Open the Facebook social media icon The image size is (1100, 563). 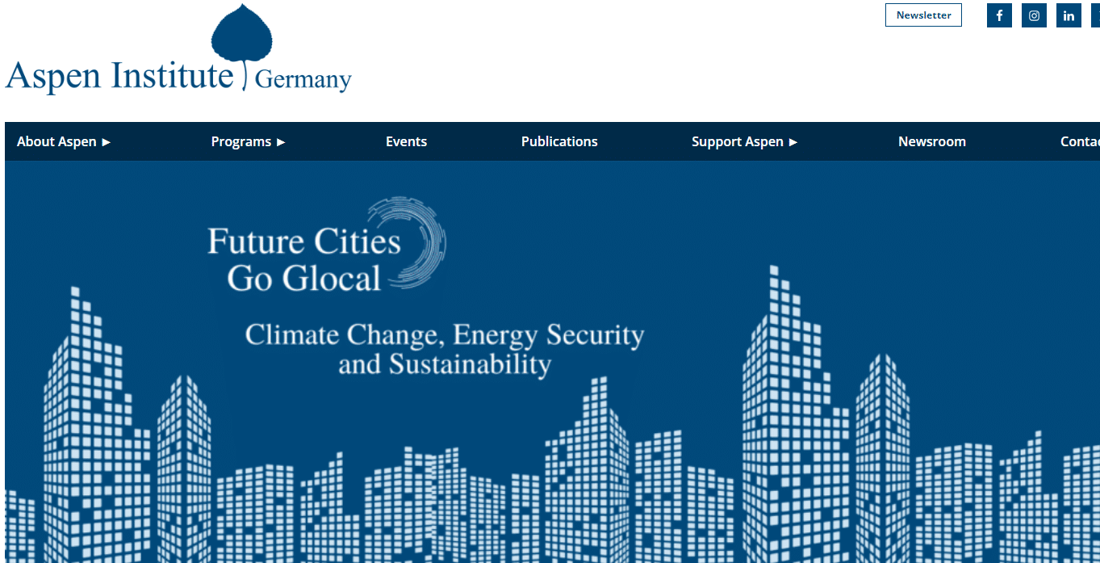(999, 15)
